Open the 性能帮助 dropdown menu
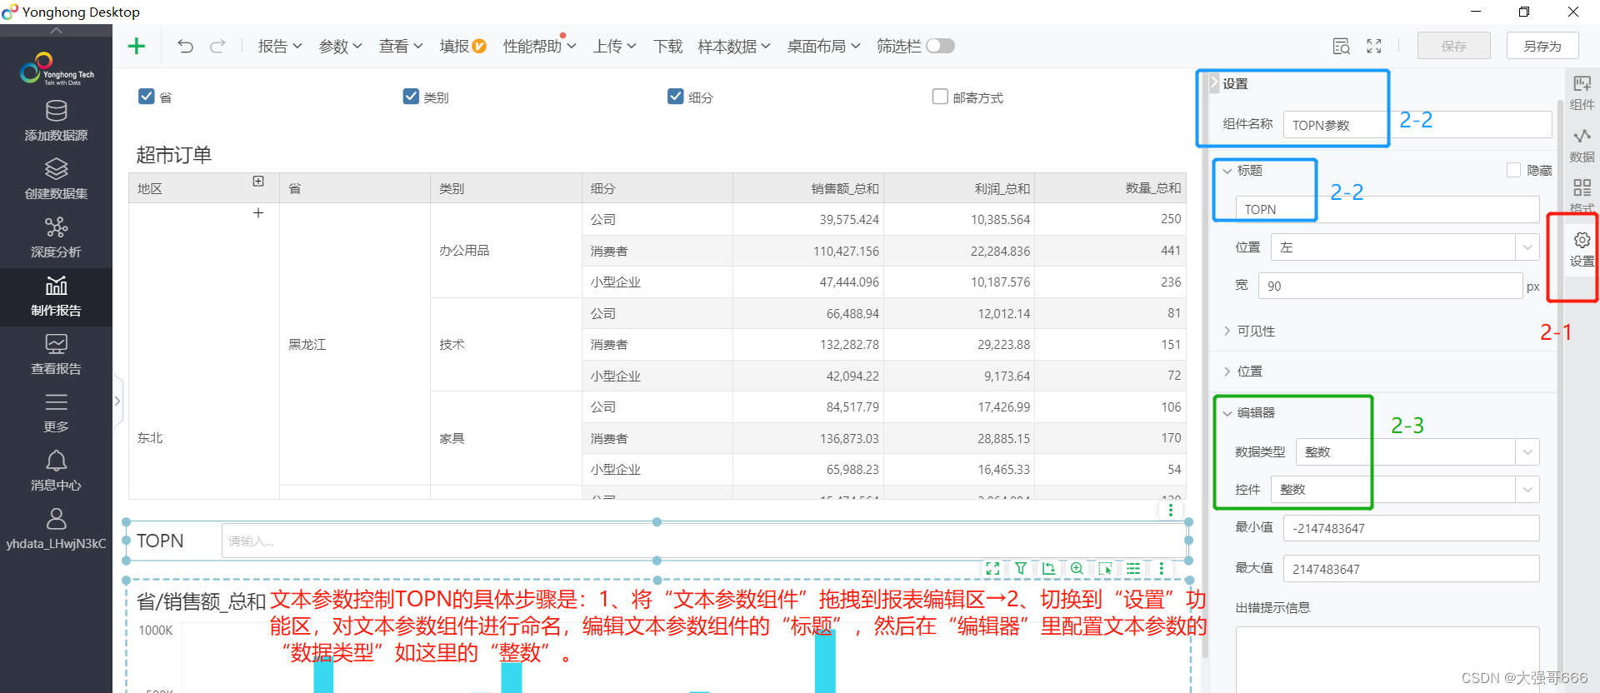This screenshot has width=1600, height=693. click(x=540, y=47)
